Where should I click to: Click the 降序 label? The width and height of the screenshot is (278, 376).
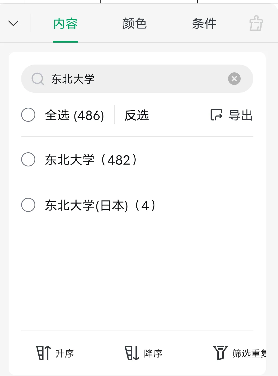(x=153, y=354)
